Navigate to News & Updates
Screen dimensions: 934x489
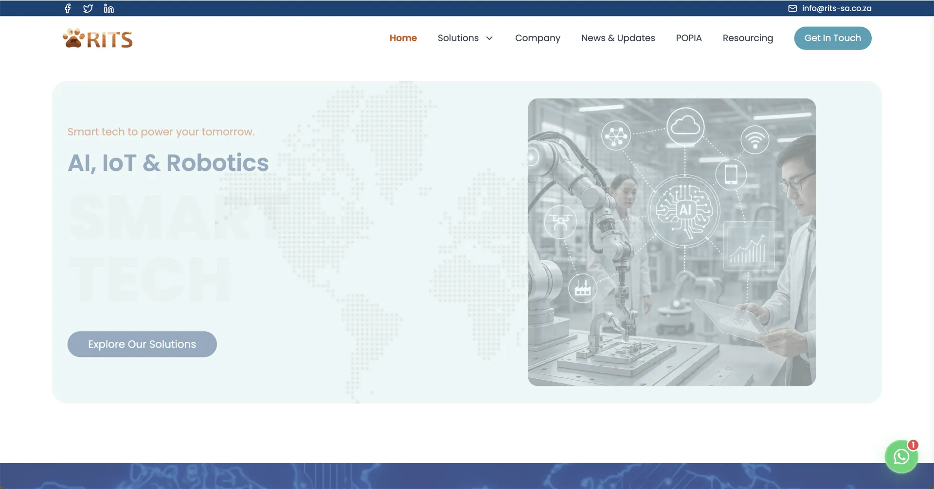pyautogui.click(x=618, y=38)
